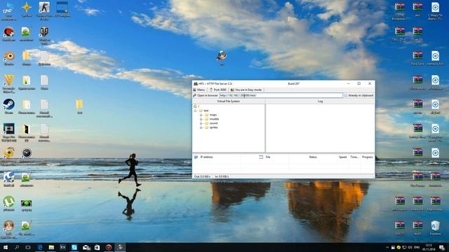Click the Speed column header

pyautogui.click(x=342, y=157)
